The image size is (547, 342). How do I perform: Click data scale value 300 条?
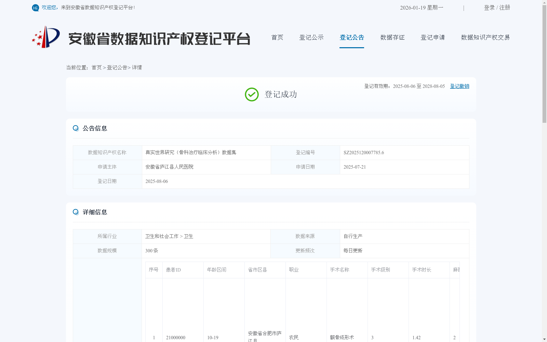tap(152, 251)
